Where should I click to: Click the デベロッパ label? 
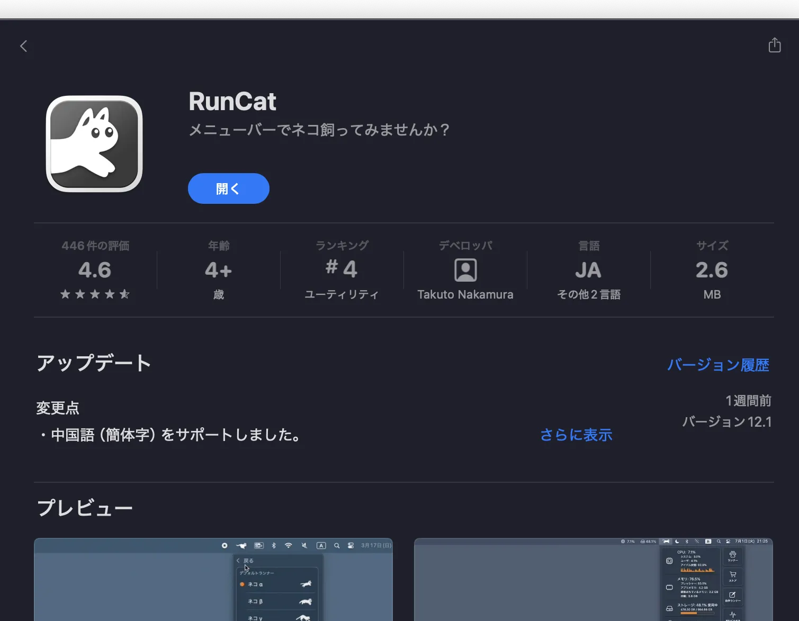465,246
